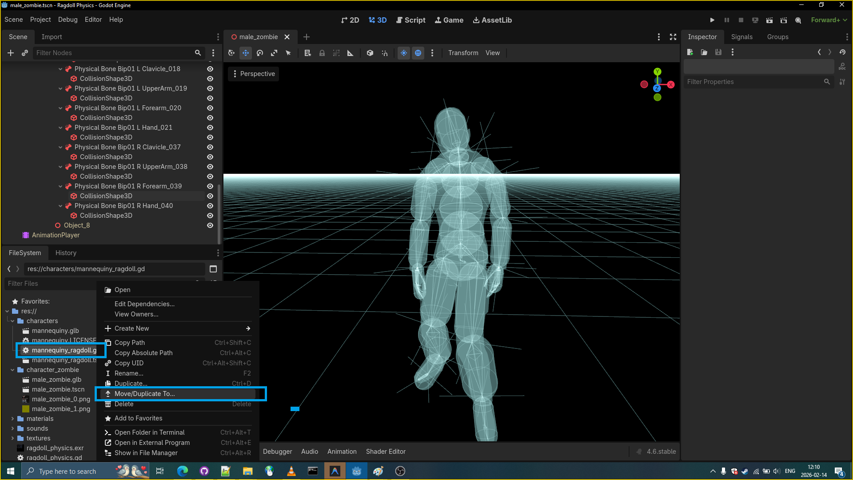This screenshot has width=853, height=480.
Task: Open the Shader Editor bottom panel
Action: tap(386, 452)
